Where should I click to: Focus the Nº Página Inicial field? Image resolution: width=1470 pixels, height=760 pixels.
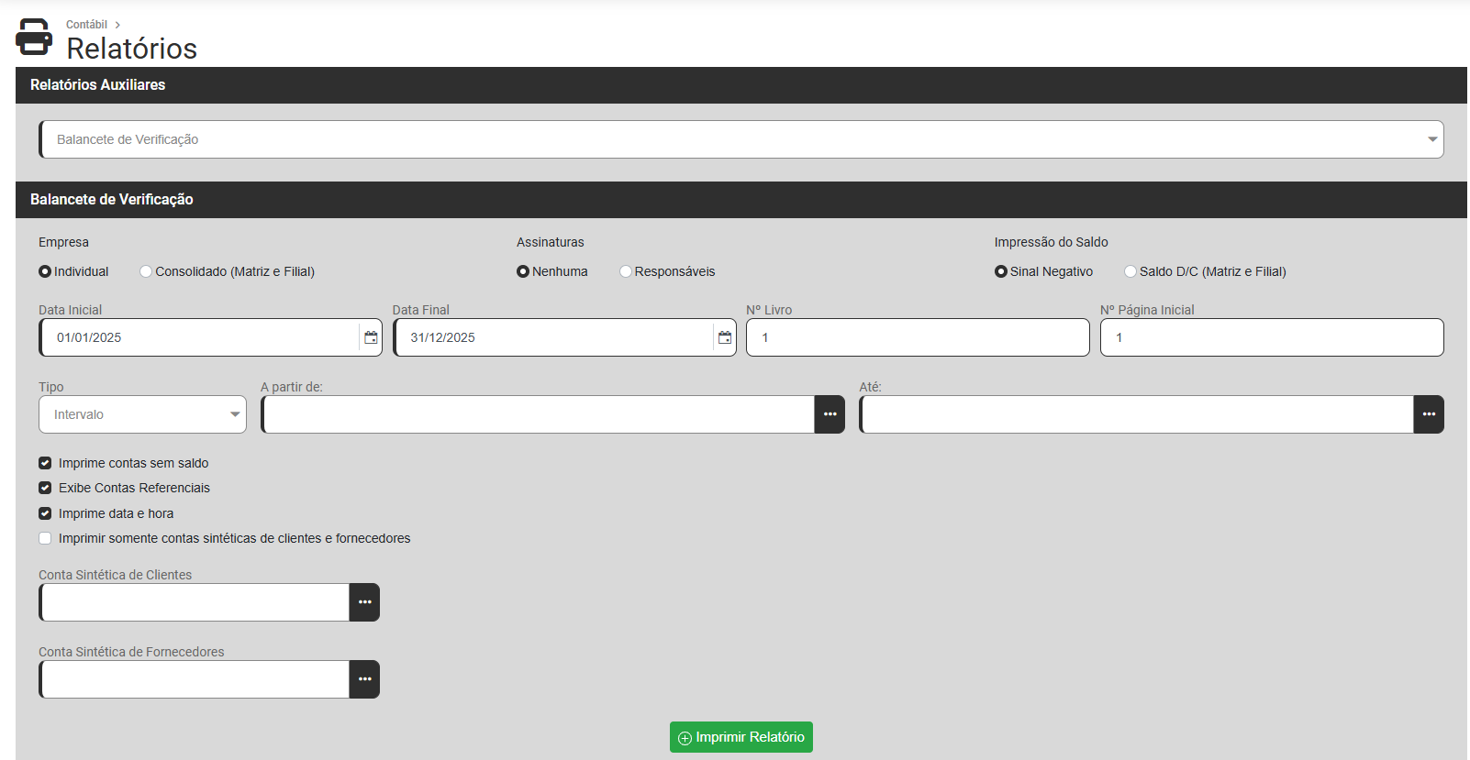point(1272,337)
